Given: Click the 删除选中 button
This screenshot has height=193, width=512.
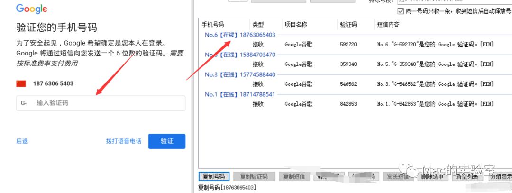Looking at the screenshot, I should point(433,177).
